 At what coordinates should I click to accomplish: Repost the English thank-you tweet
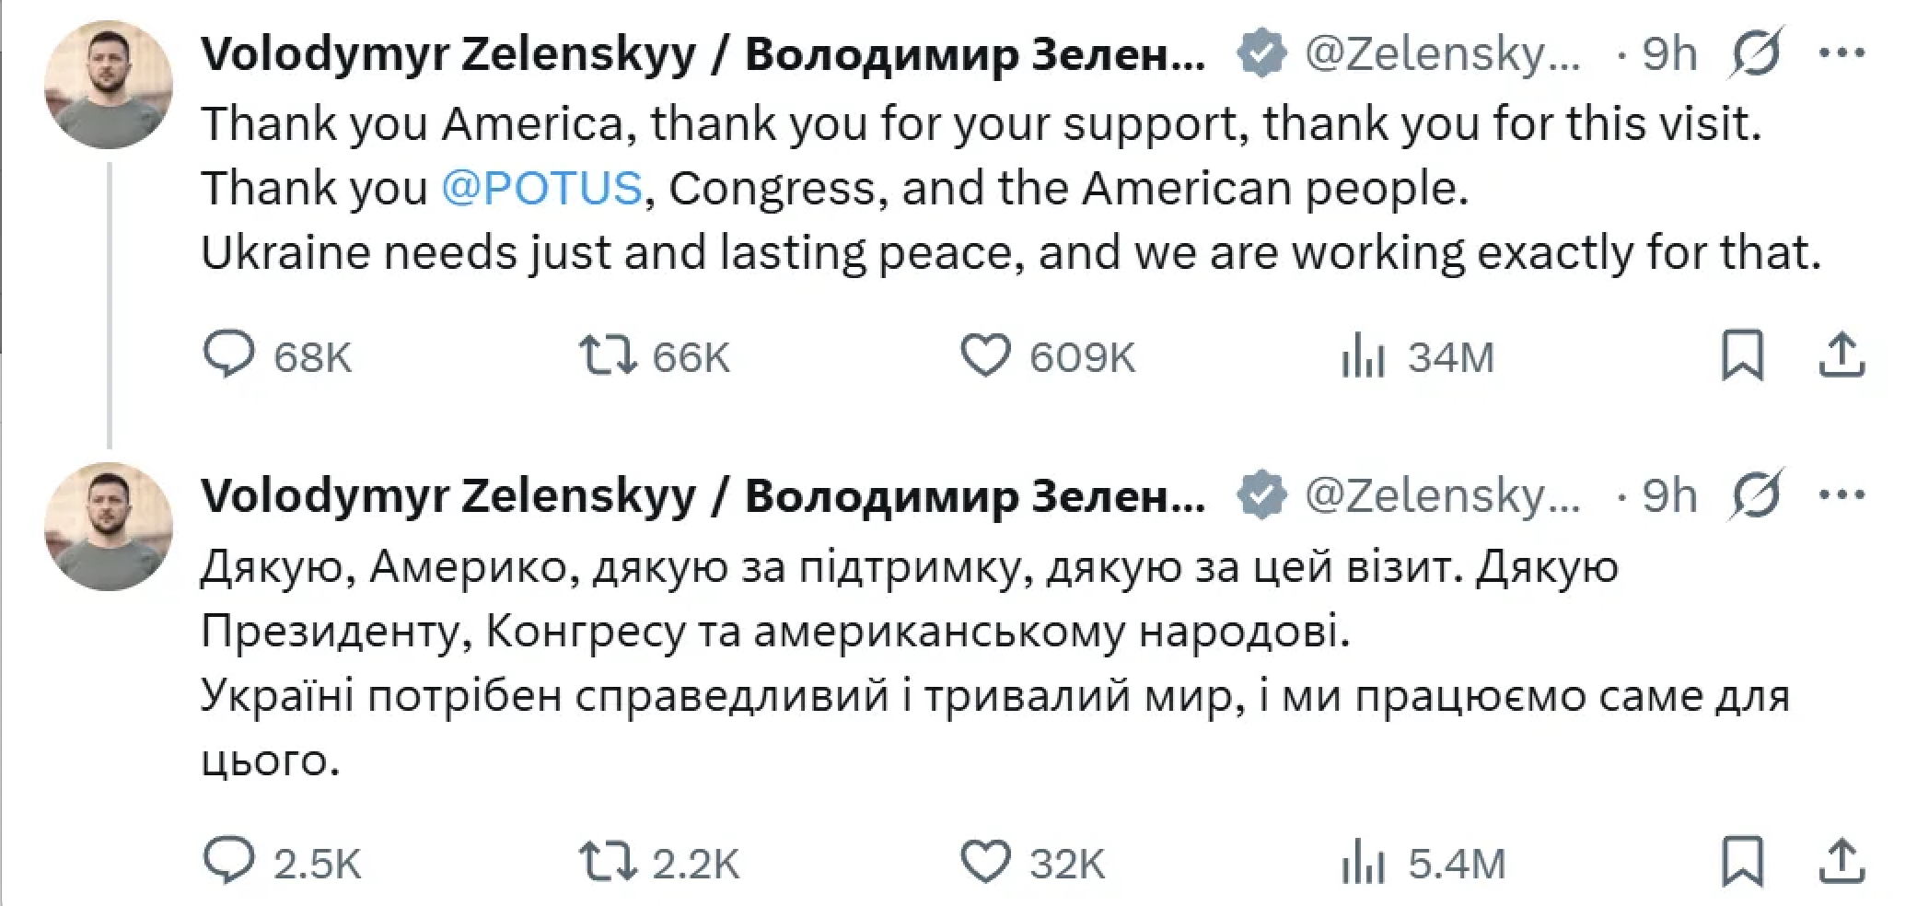pyautogui.click(x=608, y=355)
